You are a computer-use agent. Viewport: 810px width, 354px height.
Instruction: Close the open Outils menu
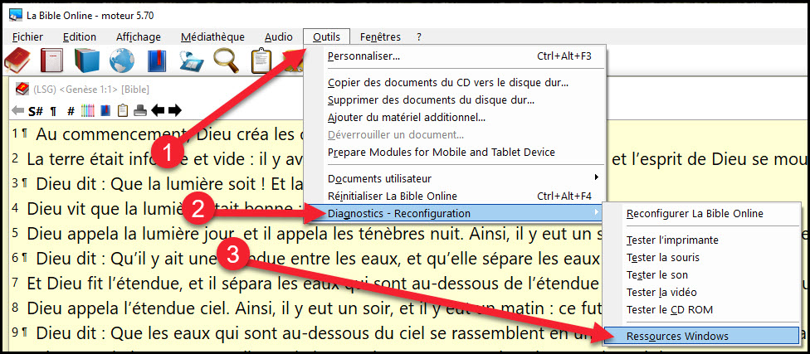pos(326,36)
